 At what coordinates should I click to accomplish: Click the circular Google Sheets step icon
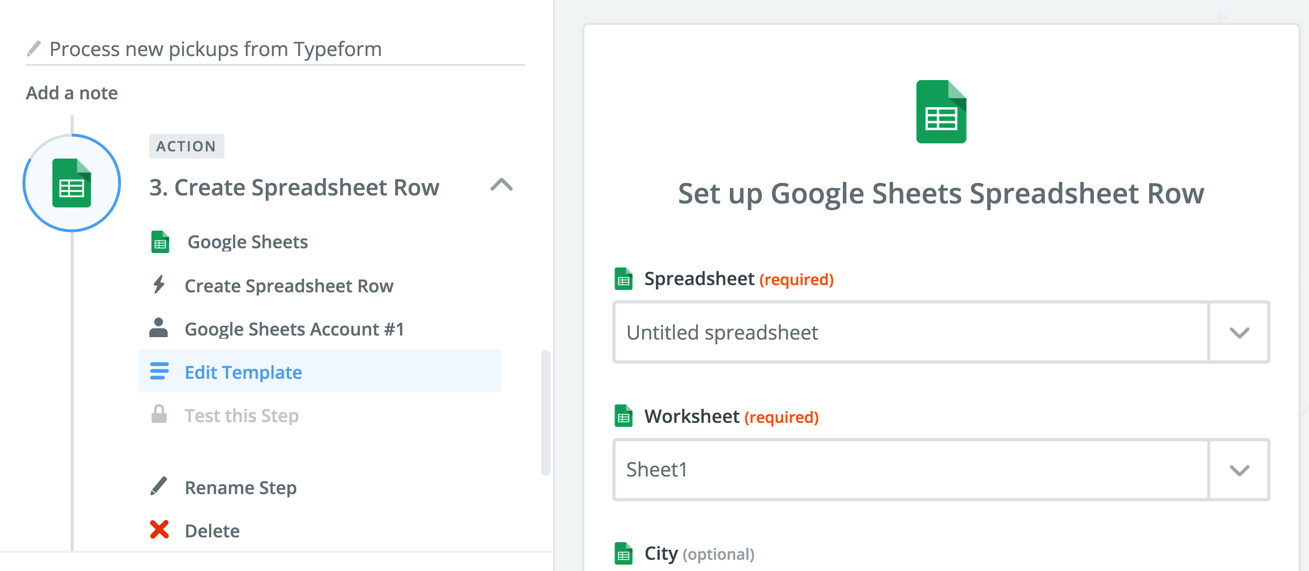(72, 183)
